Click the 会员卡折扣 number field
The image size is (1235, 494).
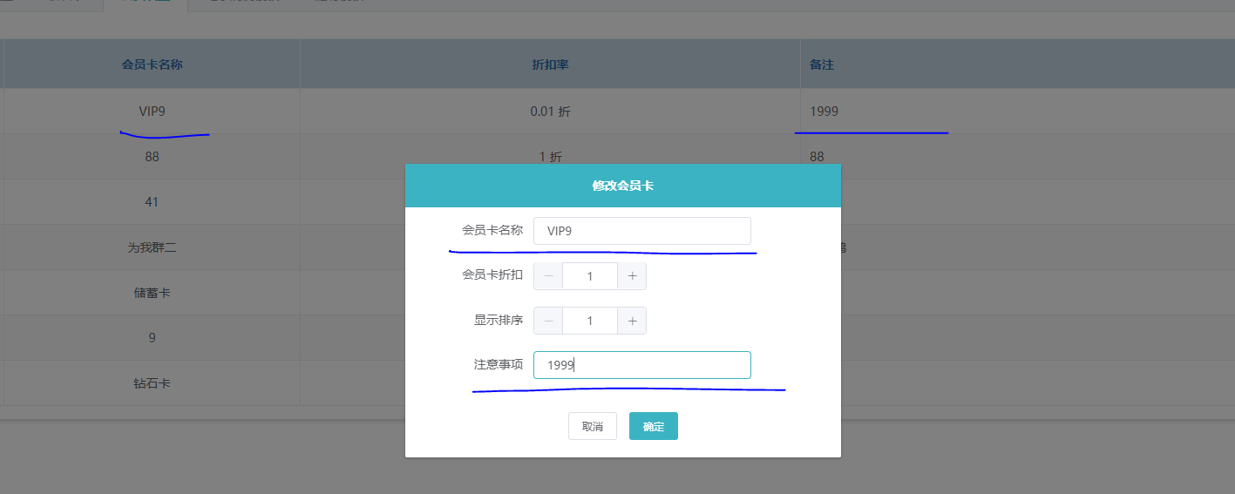[590, 276]
